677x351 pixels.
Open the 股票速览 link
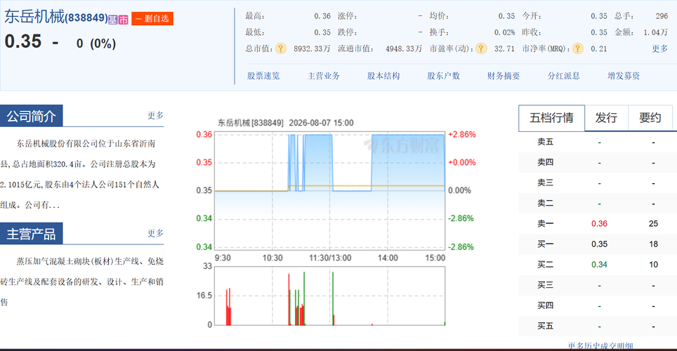pos(263,76)
